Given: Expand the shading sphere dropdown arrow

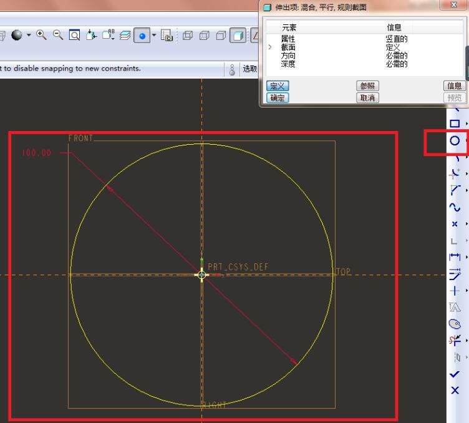Looking at the screenshot, I should pos(29,36).
